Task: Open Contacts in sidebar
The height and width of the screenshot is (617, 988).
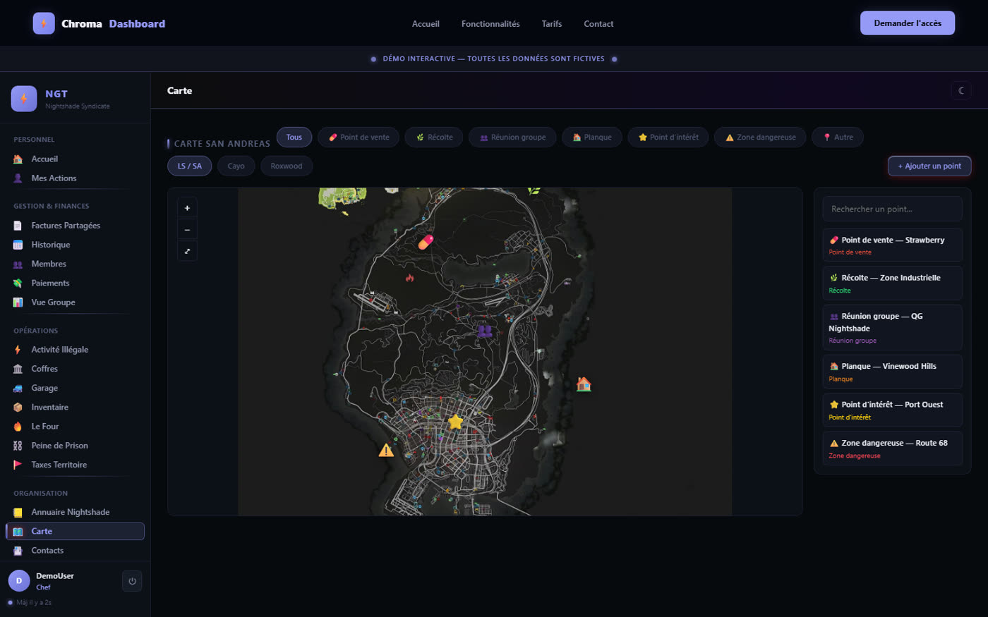Action: 75,551
